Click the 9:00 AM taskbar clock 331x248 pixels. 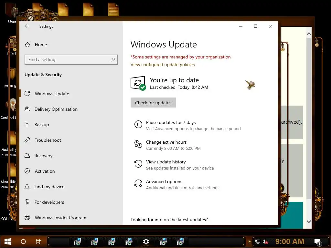coord(290,241)
